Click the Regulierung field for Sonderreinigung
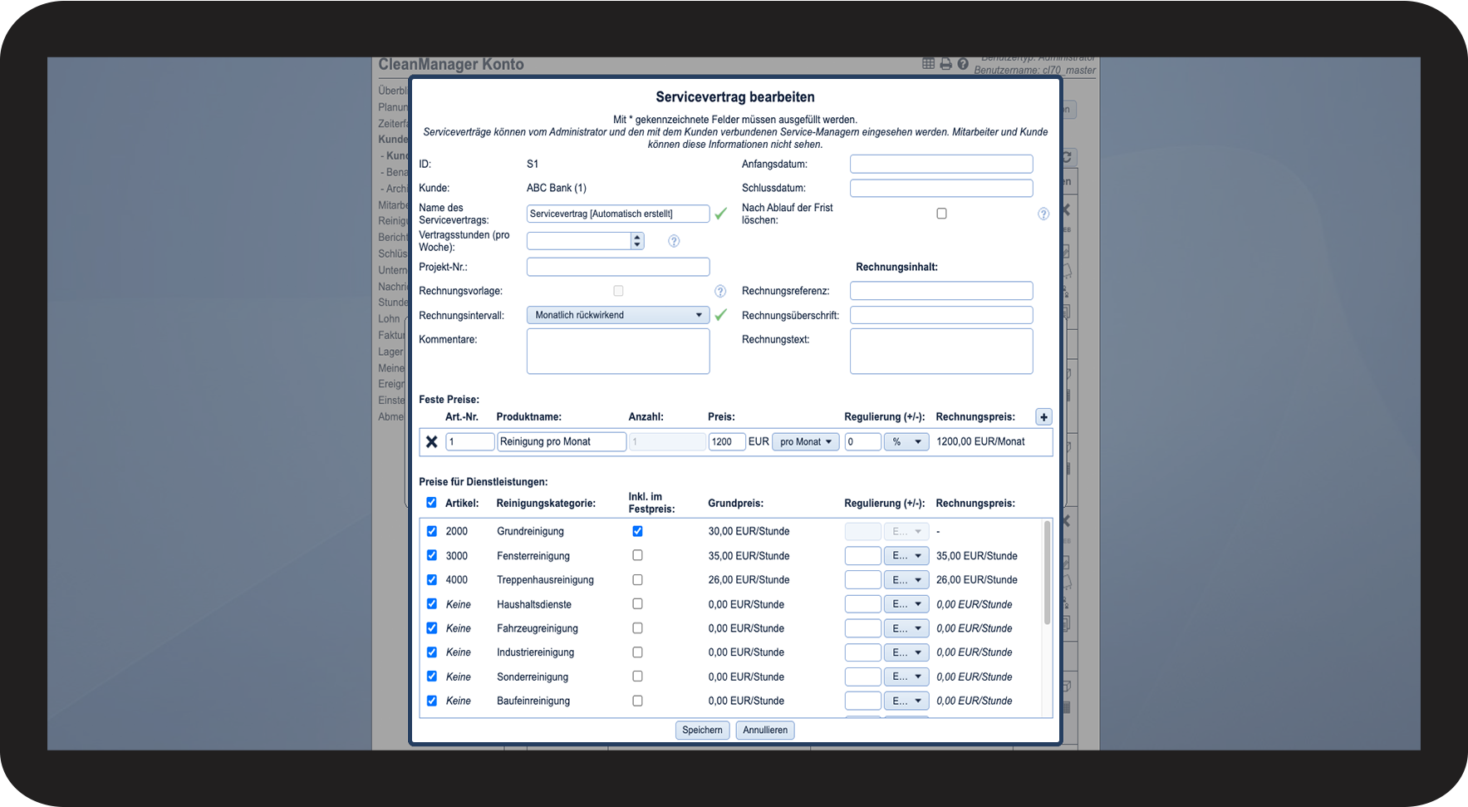 (x=862, y=677)
